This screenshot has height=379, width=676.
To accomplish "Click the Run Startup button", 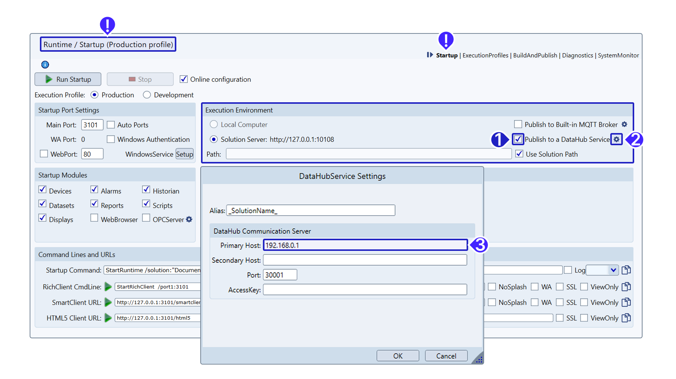I will point(68,79).
